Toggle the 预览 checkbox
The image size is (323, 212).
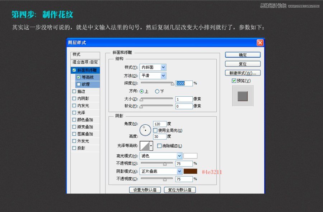[234, 80]
